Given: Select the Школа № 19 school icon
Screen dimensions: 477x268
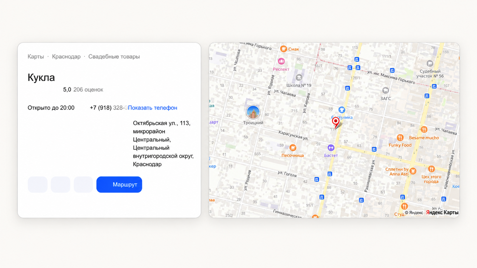Looking at the screenshot, I should [x=299, y=78].
